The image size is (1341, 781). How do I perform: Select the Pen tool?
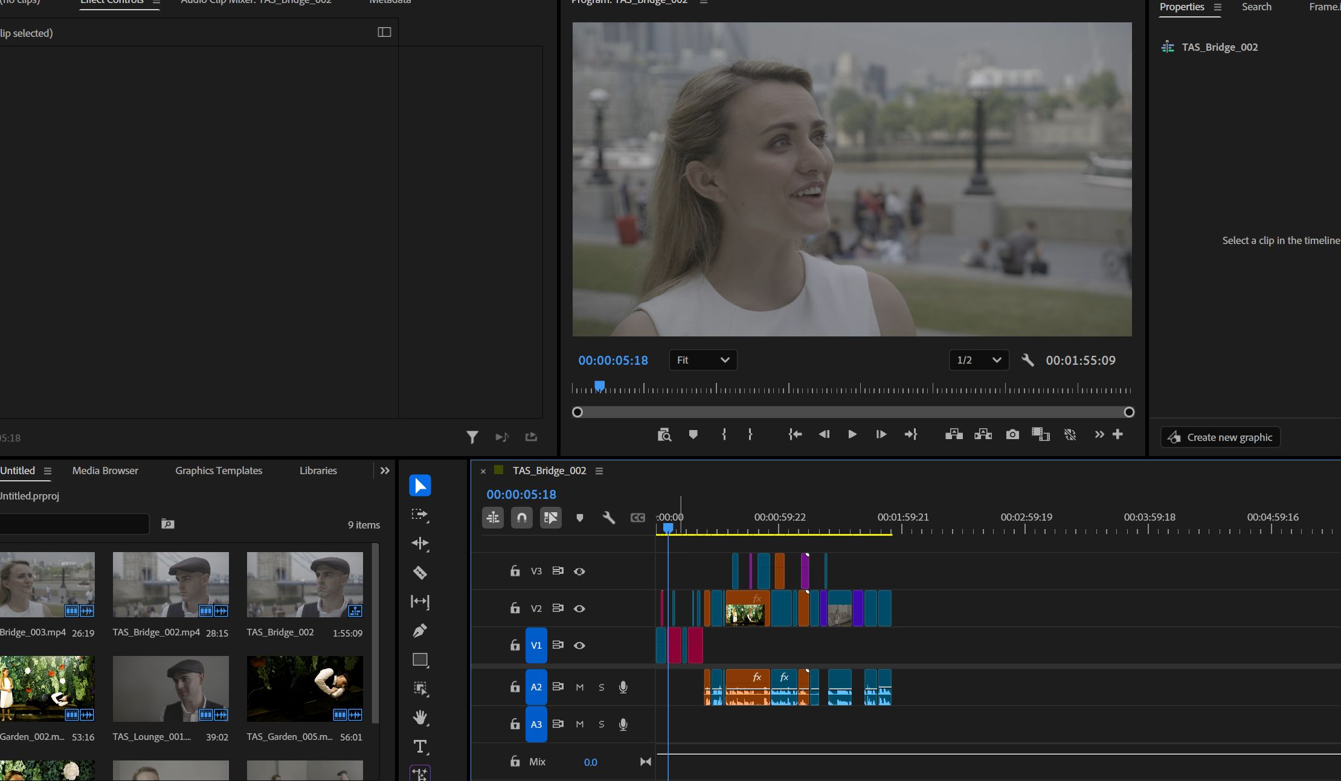[x=420, y=631]
